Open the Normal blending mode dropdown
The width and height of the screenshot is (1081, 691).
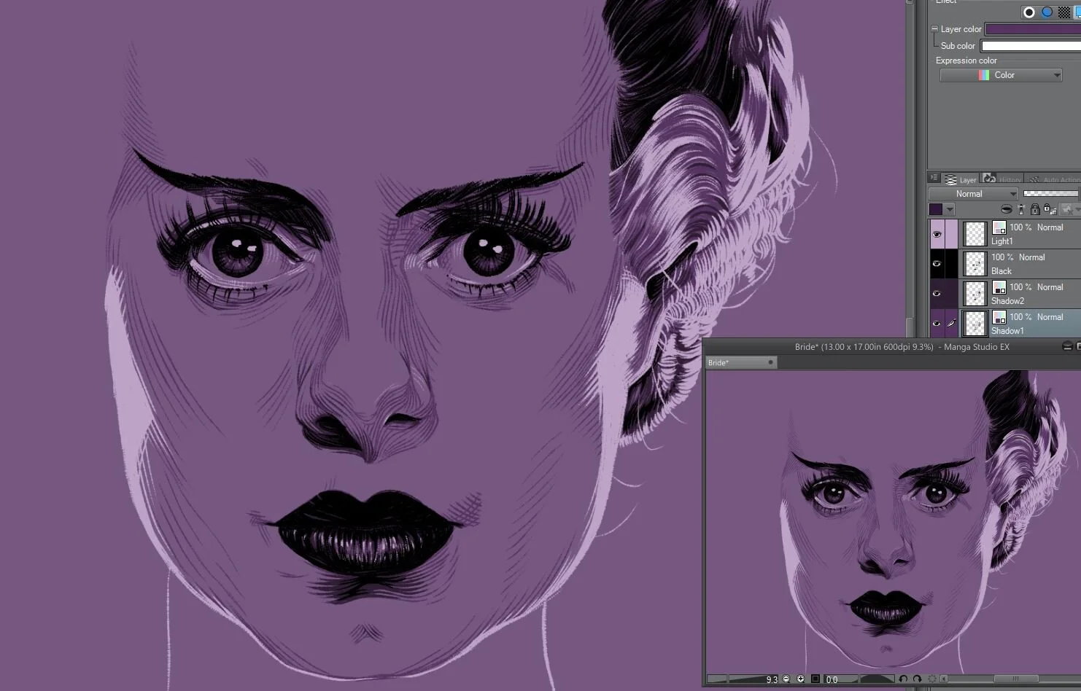[973, 194]
